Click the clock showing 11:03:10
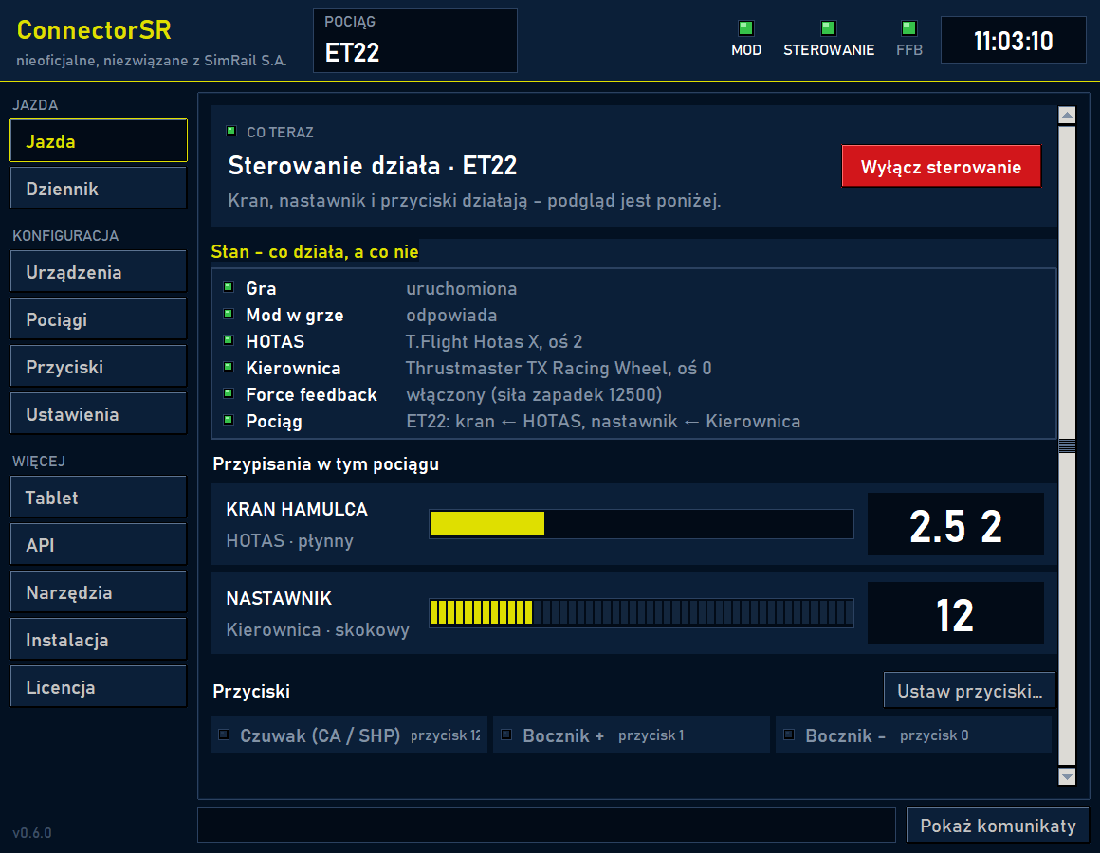The height and width of the screenshot is (853, 1100). [x=1013, y=41]
